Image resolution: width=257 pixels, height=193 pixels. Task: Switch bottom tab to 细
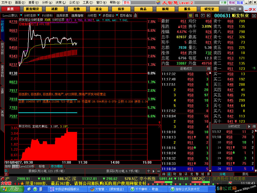(164, 174)
